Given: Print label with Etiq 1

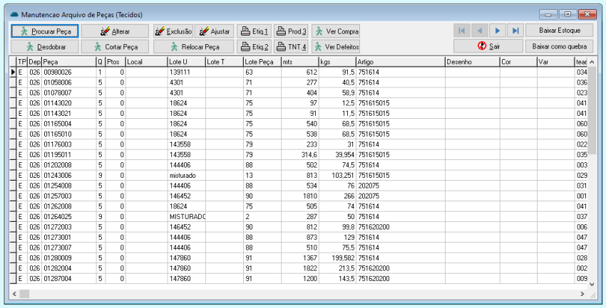Looking at the screenshot, I should (252, 31).
